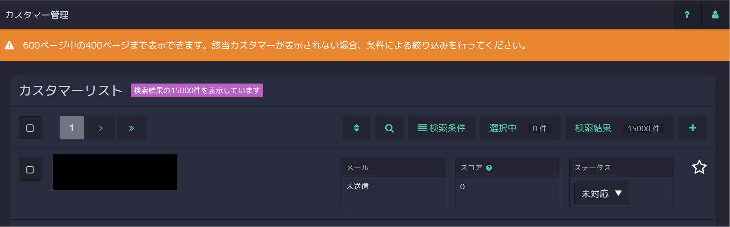Click the メール 未送信 status box
The width and height of the screenshot is (730, 227).
(x=394, y=184)
